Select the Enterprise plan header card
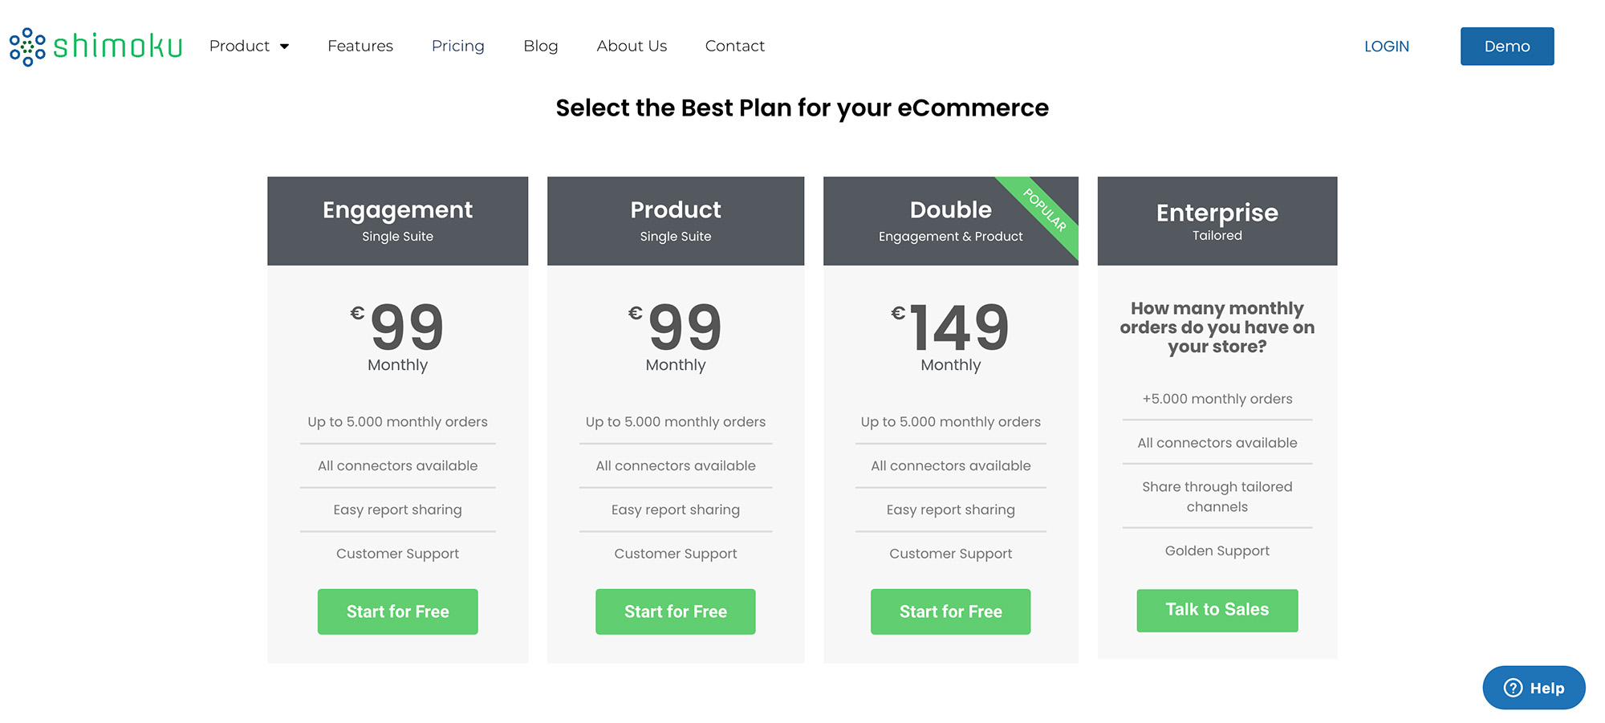This screenshot has width=1605, height=723. tap(1217, 221)
